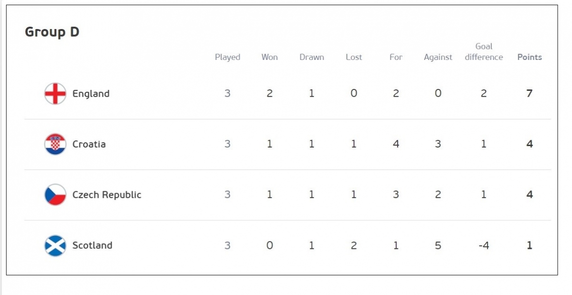The height and width of the screenshot is (295, 572).
Task: Click the Won column header
Action: pos(269,57)
